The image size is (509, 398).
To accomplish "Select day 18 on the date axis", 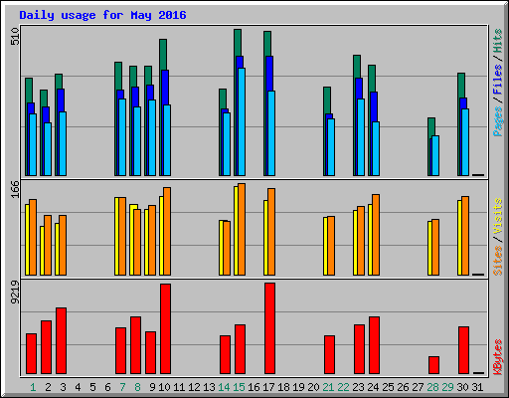I will (283, 387).
